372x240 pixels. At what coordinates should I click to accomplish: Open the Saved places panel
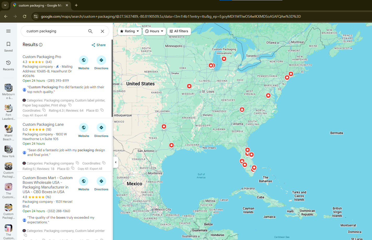coord(8,47)
